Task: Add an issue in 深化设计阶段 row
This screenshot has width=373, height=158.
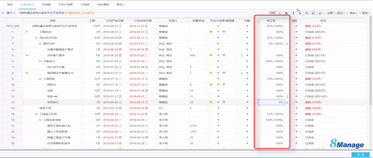Action: (247, 38)
